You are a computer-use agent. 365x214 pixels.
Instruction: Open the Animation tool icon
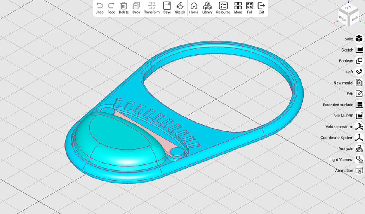click(x=359, y=170)
